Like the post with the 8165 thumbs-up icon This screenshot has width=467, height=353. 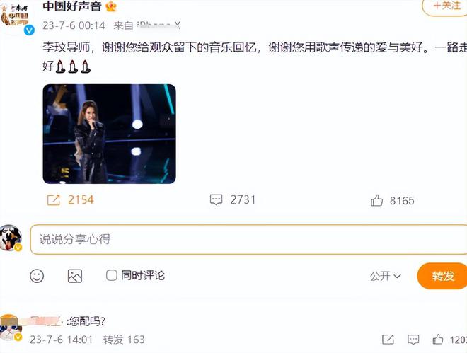point(376,200)
